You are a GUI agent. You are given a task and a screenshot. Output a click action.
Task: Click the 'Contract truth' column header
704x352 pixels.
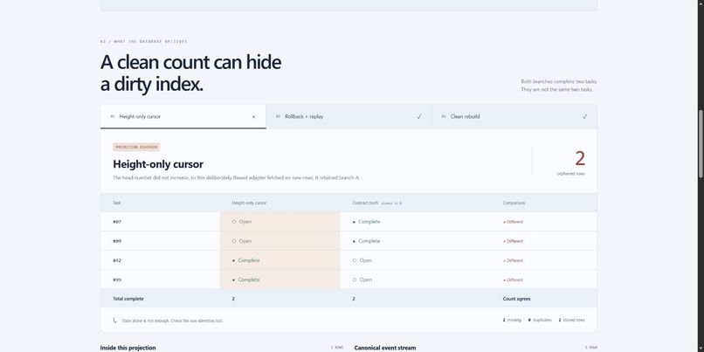(x=365, y=203)
